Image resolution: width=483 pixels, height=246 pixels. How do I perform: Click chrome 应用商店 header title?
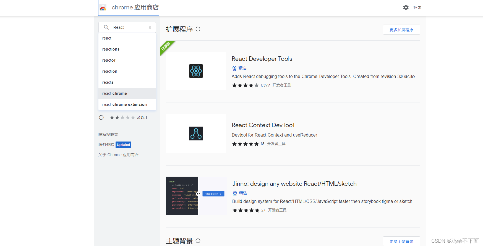coord(135,7)
